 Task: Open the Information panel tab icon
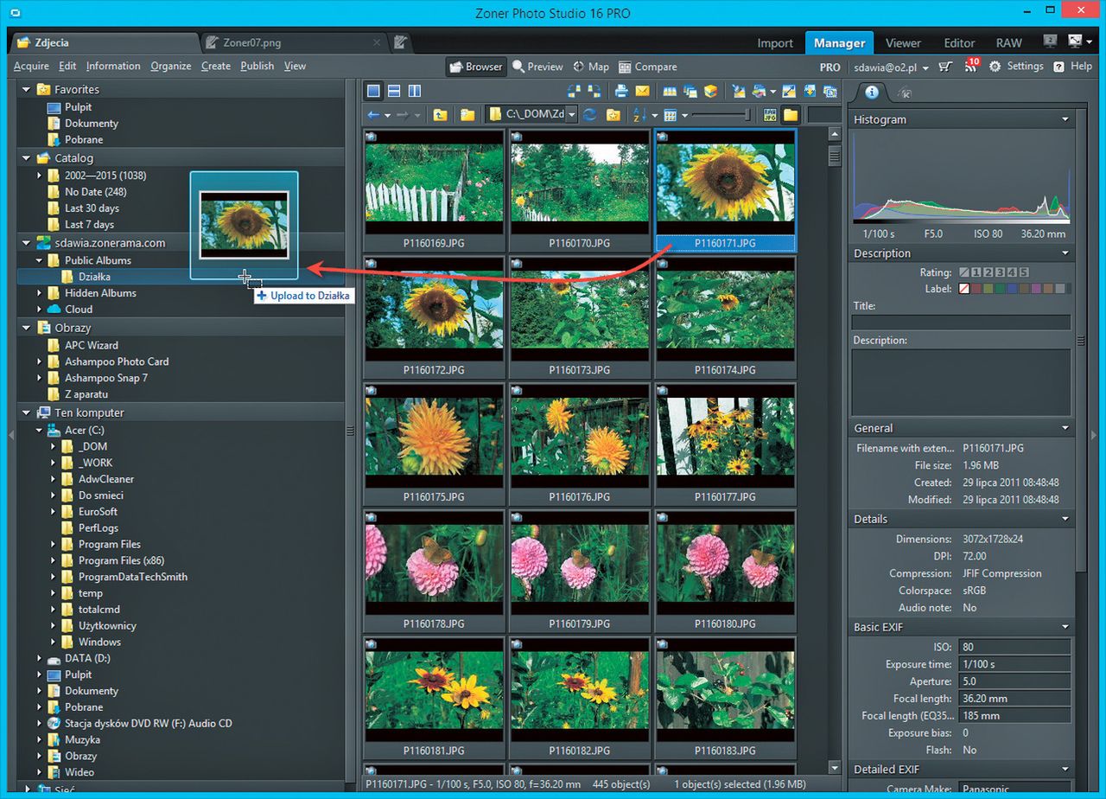coord(872,93)
